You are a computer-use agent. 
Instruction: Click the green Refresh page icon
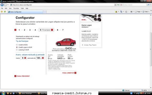[118, 5]
